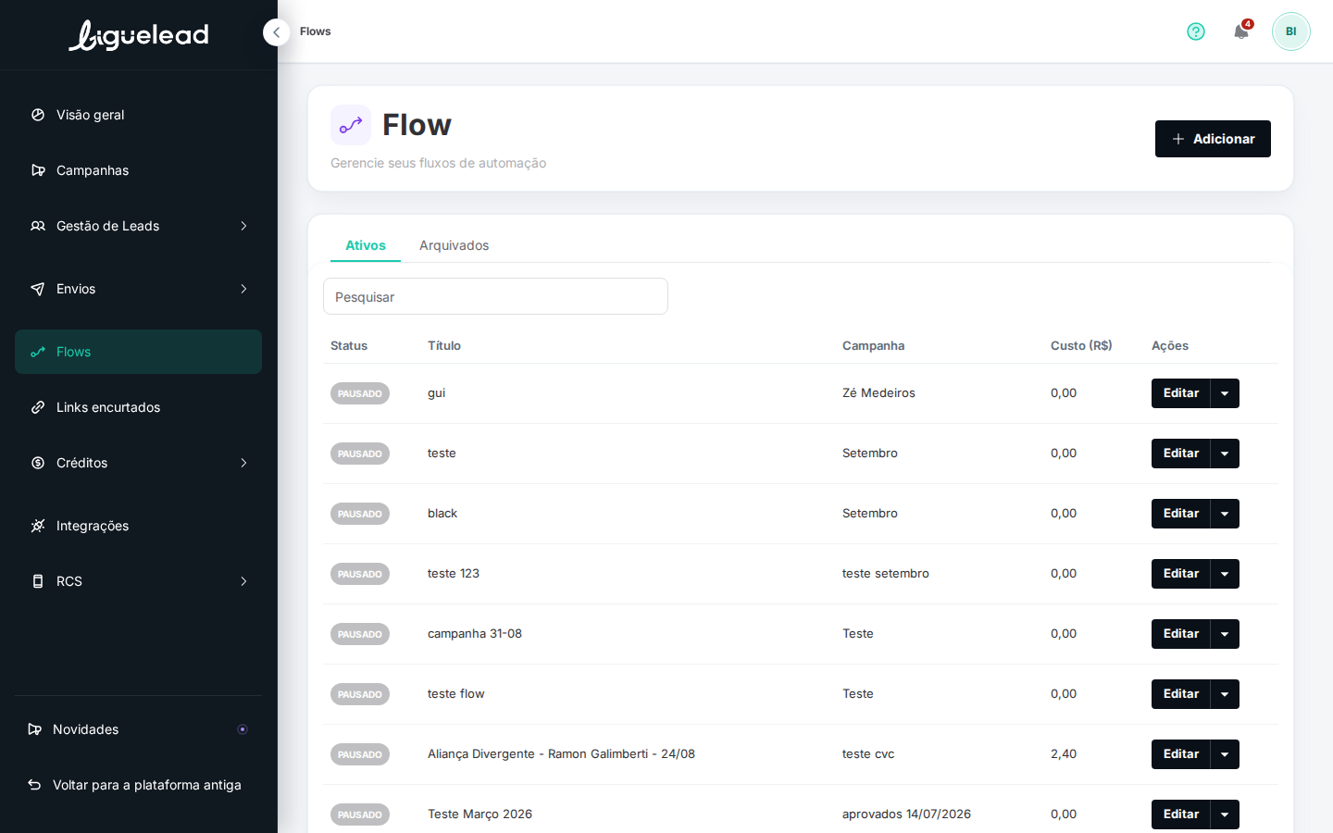
Task: Click the Adicionar button
Action: click(1213, 139)
